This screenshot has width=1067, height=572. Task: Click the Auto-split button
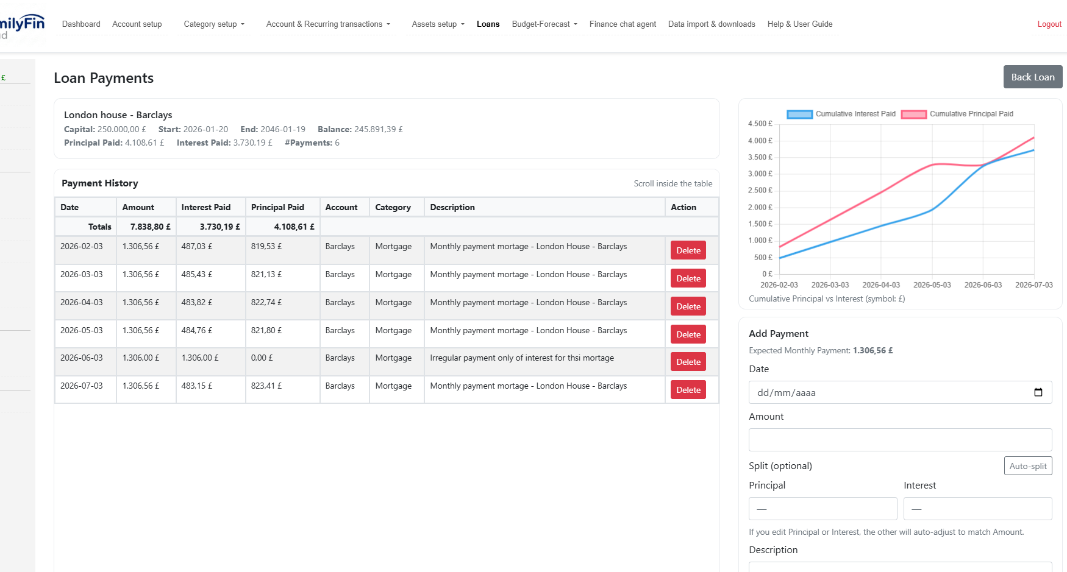pos(1028,466)
